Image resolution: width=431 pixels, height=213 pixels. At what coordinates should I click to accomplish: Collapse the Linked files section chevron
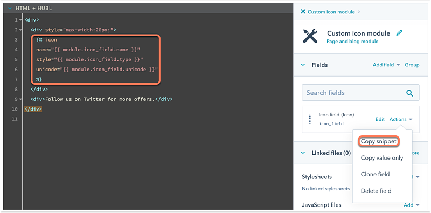click(303, 153)
